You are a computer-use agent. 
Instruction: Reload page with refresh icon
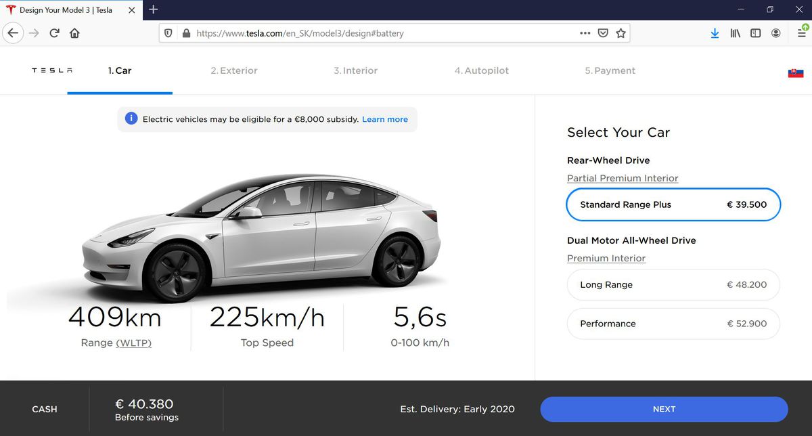tap(55, 33)
